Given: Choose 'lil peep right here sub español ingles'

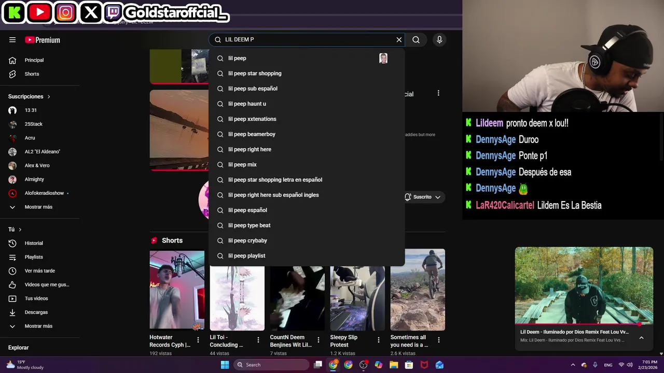Looking at the screenshot, I should (307, 195).
